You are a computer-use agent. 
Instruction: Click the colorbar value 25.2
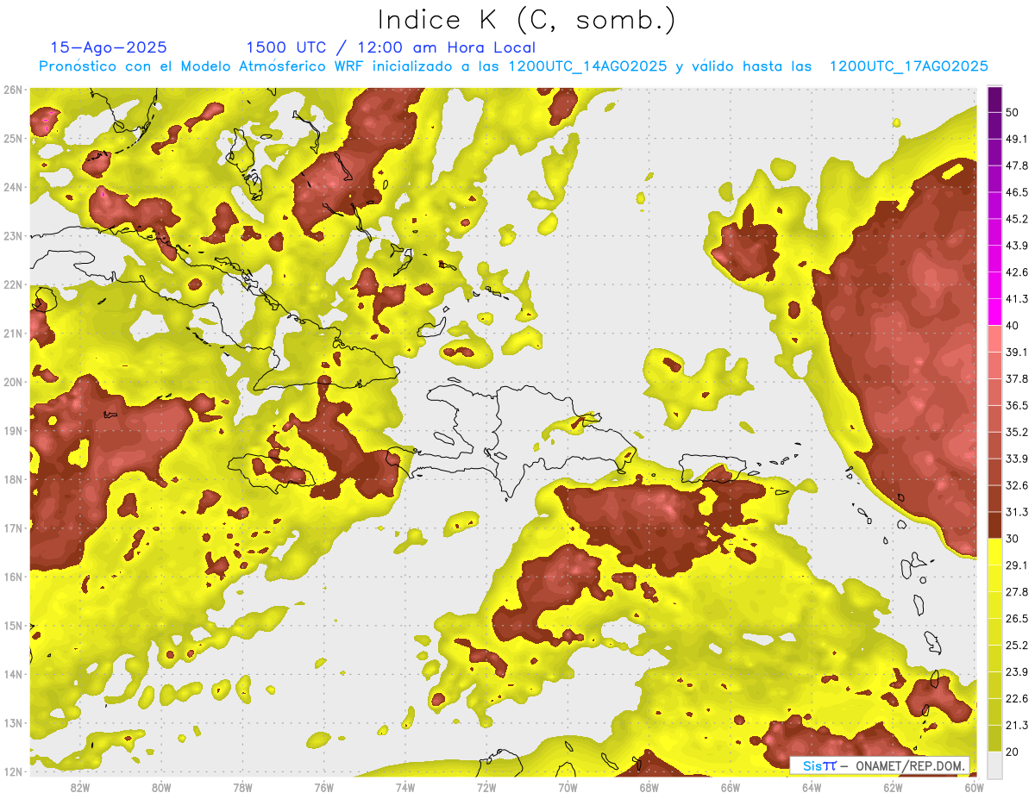tap(1017, 646)
